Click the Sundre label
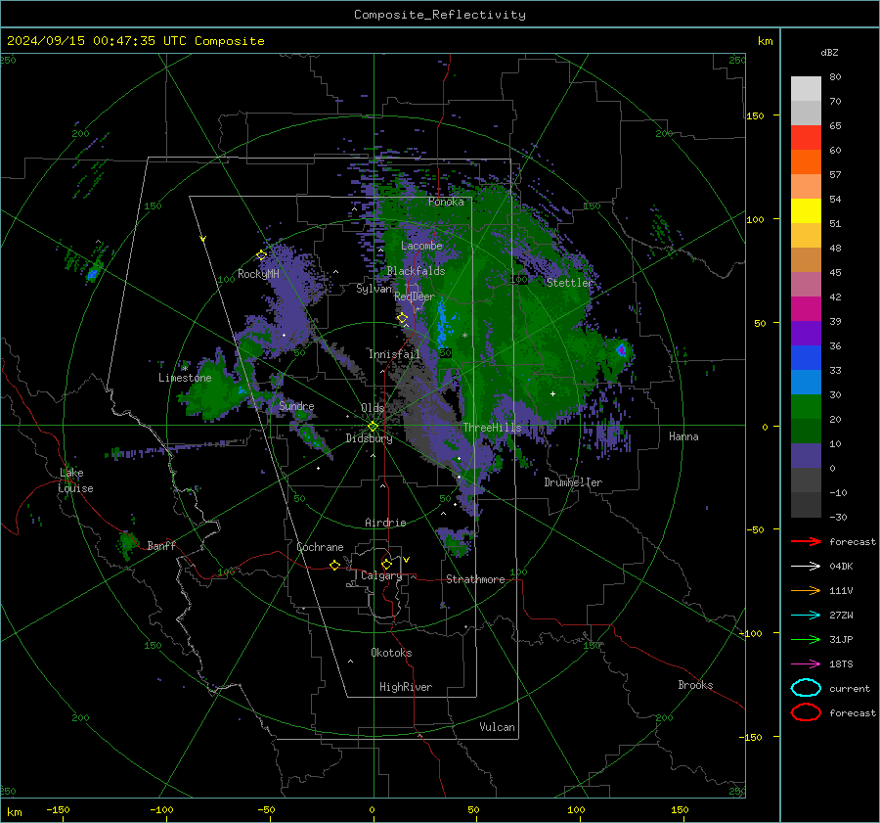Viewport: 880px width, 823px height. click(x=296, y=405)
